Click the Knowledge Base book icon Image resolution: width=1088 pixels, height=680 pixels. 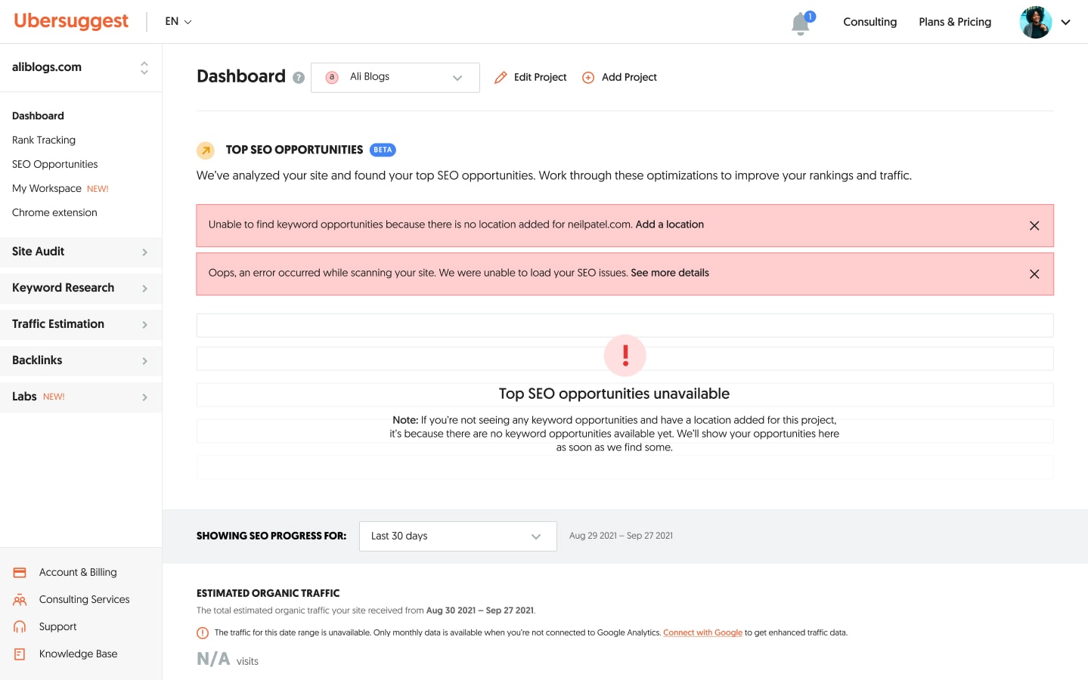tap(20, 654)
